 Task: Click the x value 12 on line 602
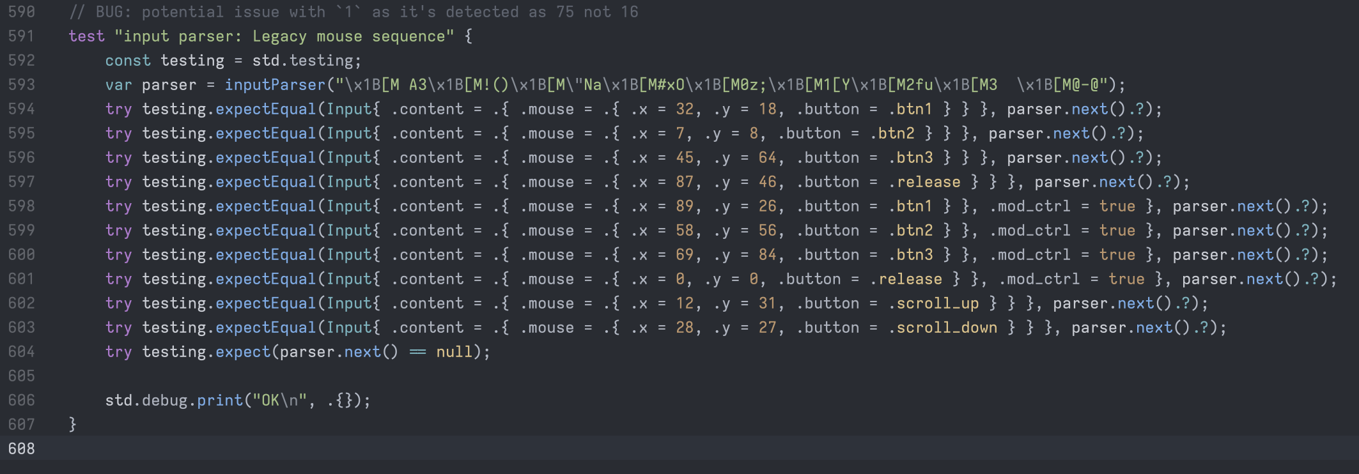[x=685, y=303]
